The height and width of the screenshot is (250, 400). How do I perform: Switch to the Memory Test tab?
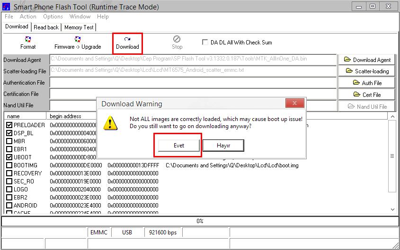click(x=79, y=27)
